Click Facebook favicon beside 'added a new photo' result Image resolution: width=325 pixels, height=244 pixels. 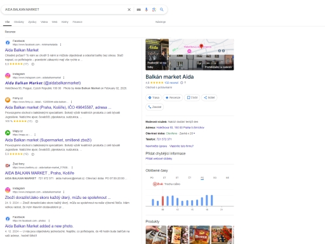coord(8,219)
